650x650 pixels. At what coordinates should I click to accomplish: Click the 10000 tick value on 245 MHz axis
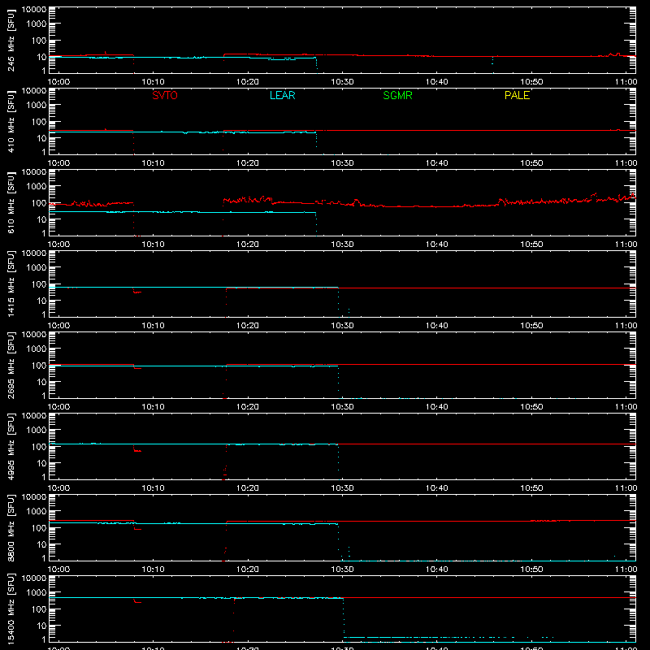point(34,10)
